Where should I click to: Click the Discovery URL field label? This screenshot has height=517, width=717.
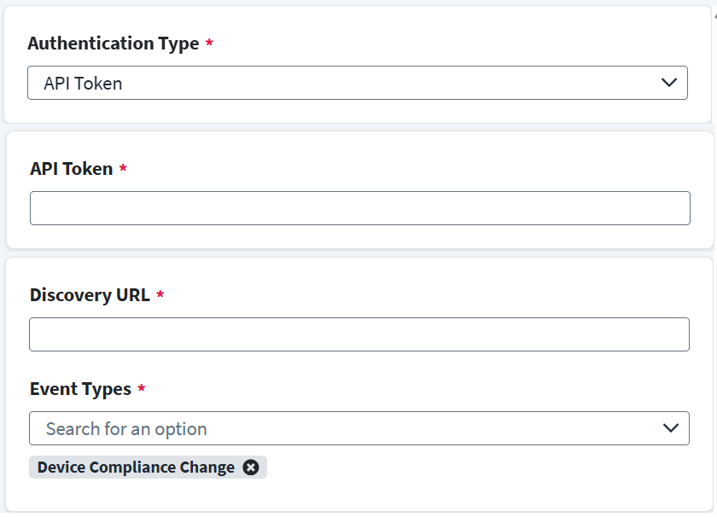pos(90,295)
